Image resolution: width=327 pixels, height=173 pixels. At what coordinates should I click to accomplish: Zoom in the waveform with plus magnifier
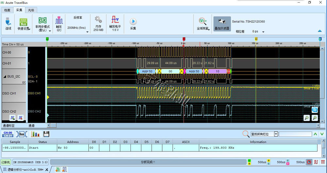[315, 118]
